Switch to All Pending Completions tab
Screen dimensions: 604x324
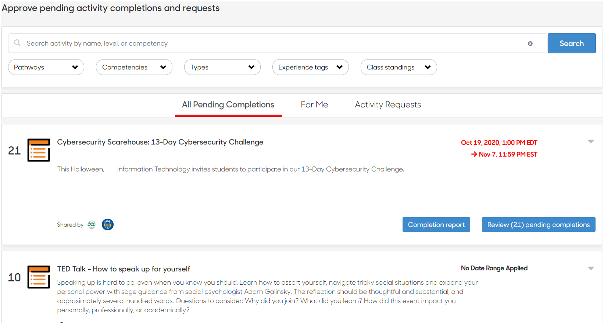pos(228,105)
